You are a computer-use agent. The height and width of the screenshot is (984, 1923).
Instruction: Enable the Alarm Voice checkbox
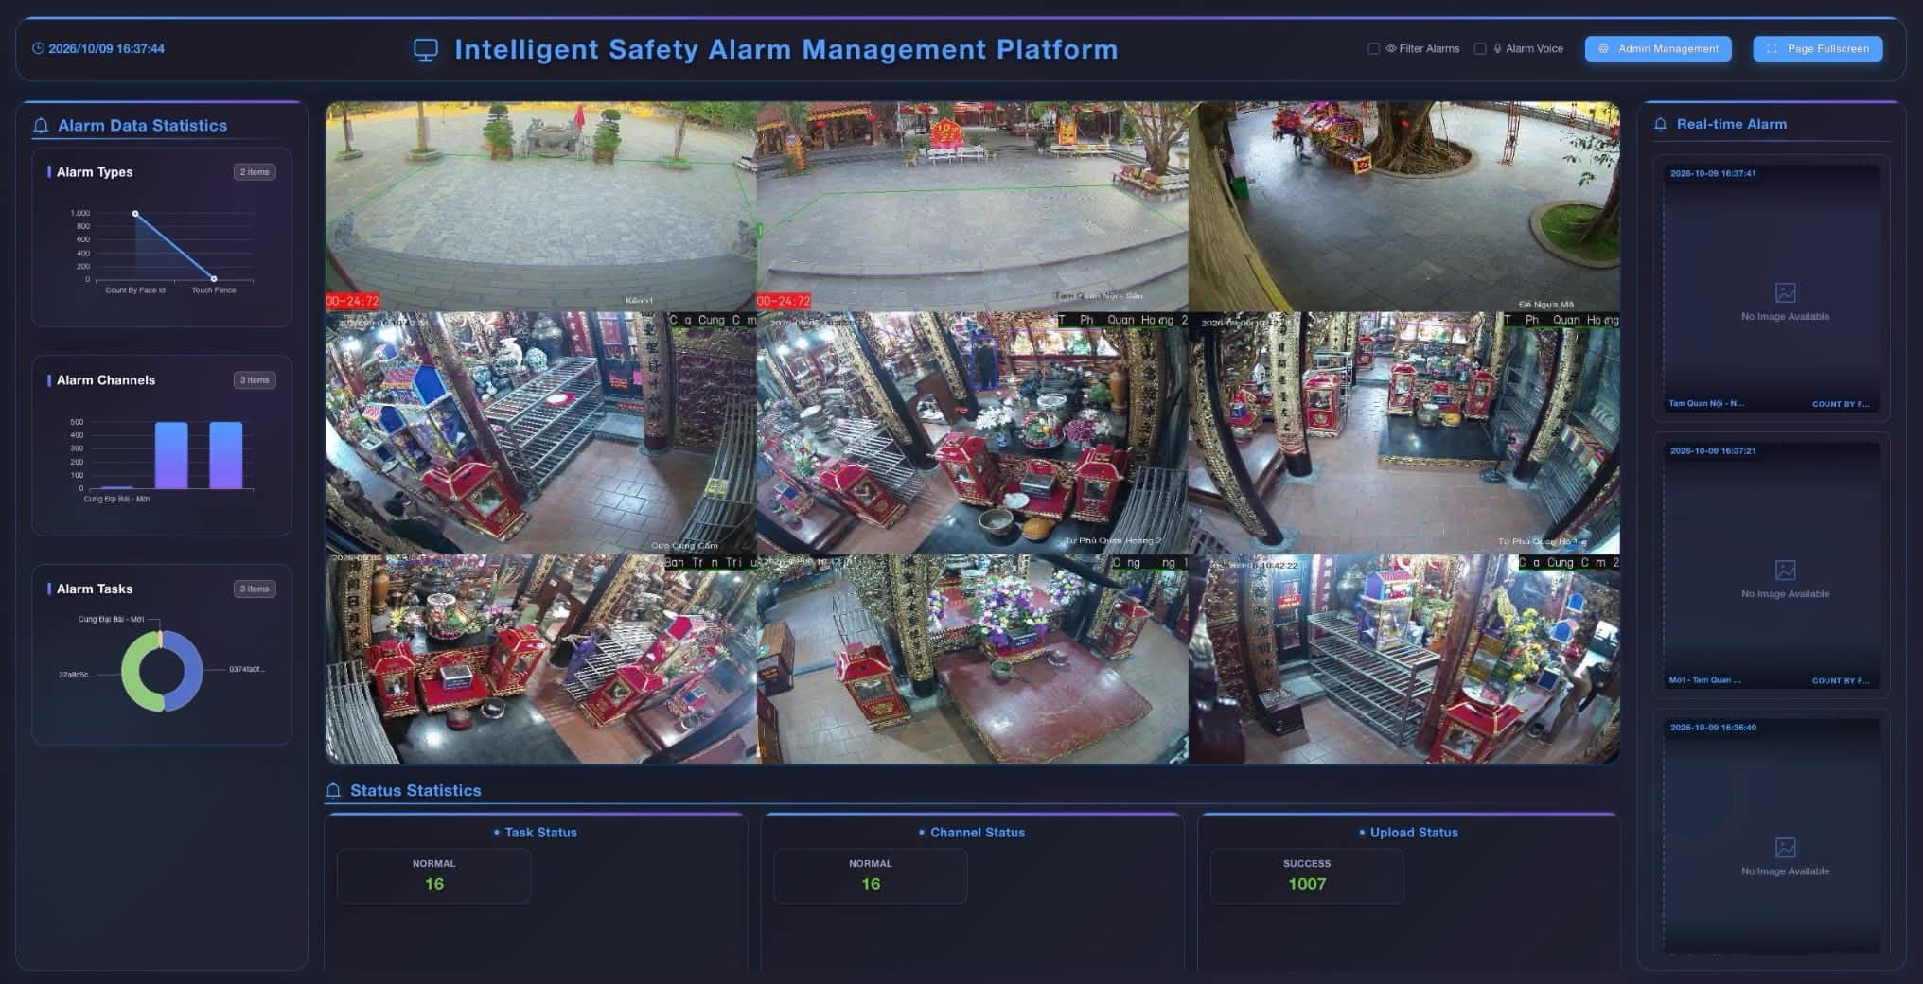(1480, 48)
